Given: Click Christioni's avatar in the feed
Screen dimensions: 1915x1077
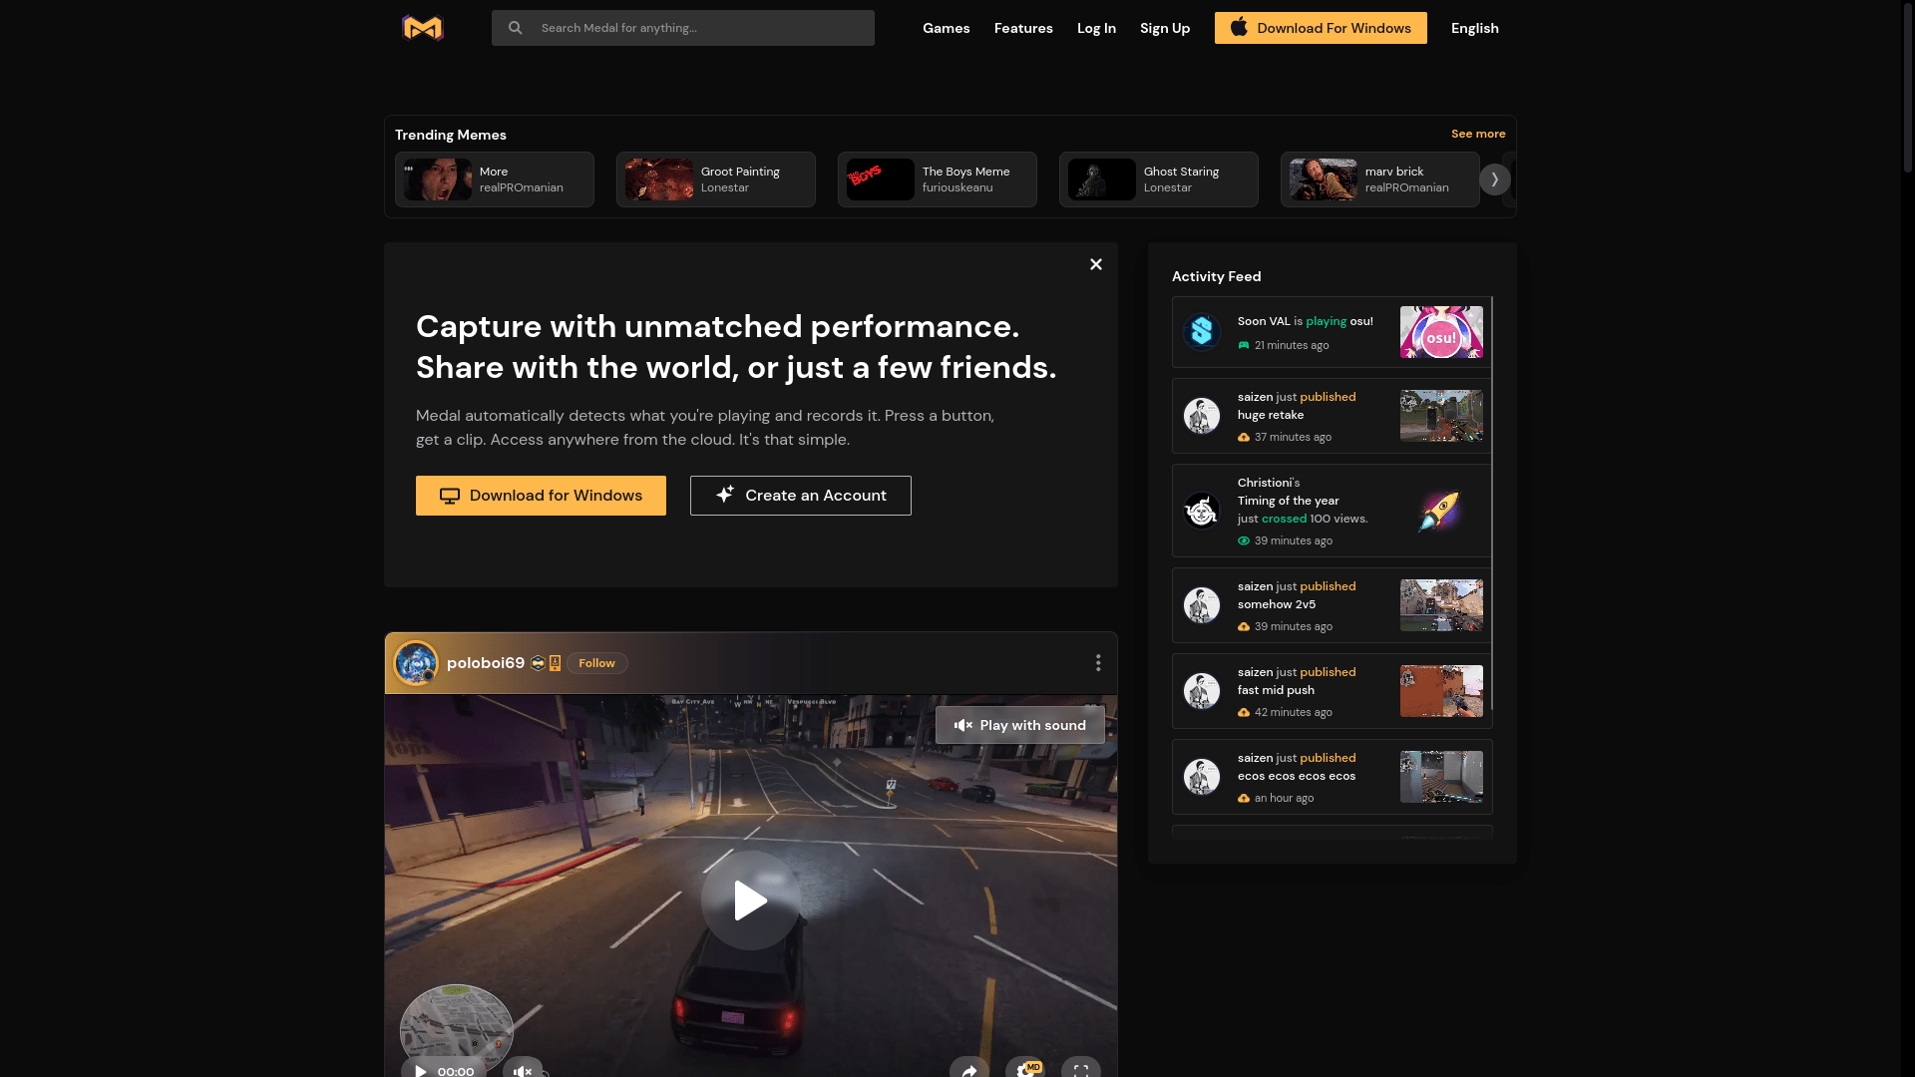Looking at the screenshot, I should [x=1202, y=511].
